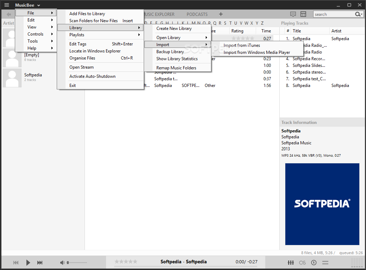Choose Edit Tags menu entry
Viewport: 366px width, 270px height.
[100, 44]
